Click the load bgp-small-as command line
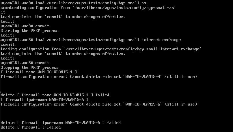 [x=73, y=3]
